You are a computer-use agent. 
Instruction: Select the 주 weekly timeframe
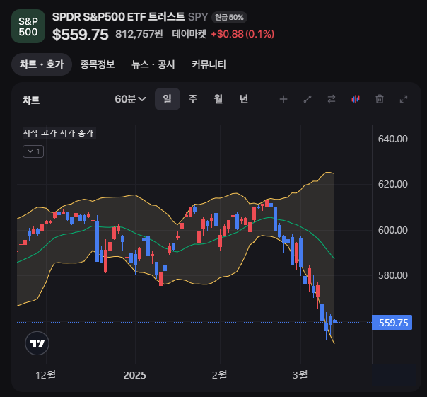[193, 99]
